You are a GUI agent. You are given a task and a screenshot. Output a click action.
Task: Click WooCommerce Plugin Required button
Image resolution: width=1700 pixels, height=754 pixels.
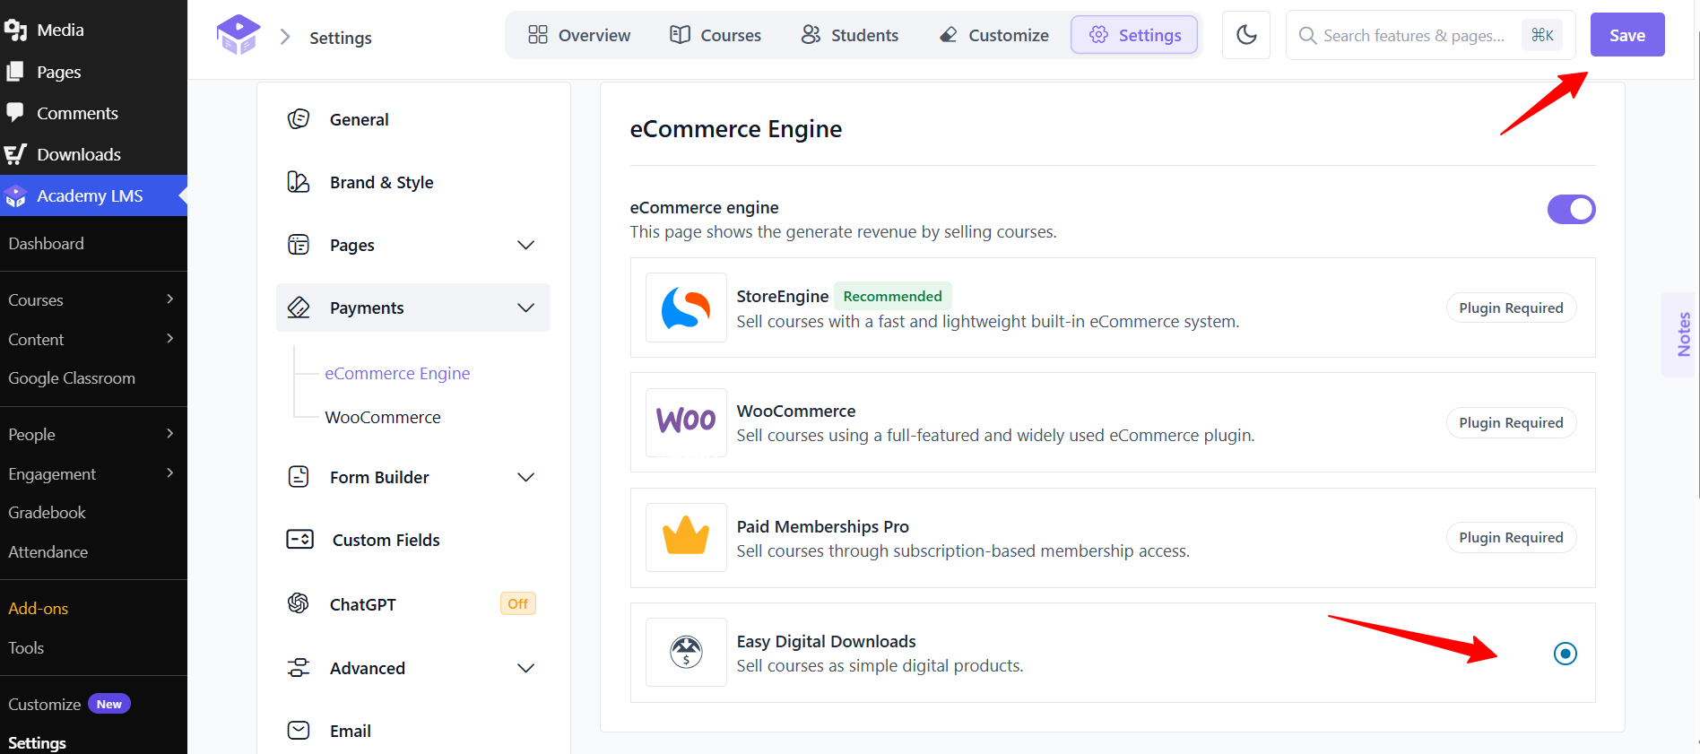click(x=1511, y=422)
